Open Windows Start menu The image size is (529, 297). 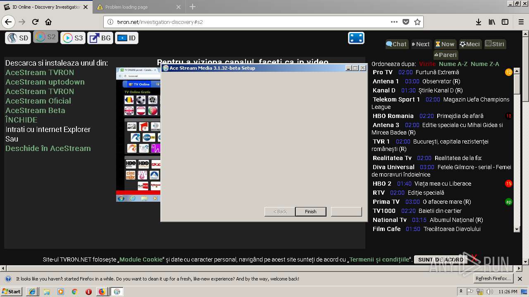pyautogui.click(x=12, y=292)
